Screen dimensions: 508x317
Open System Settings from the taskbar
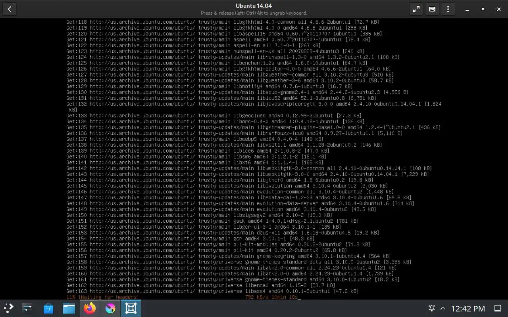(28, 308)
